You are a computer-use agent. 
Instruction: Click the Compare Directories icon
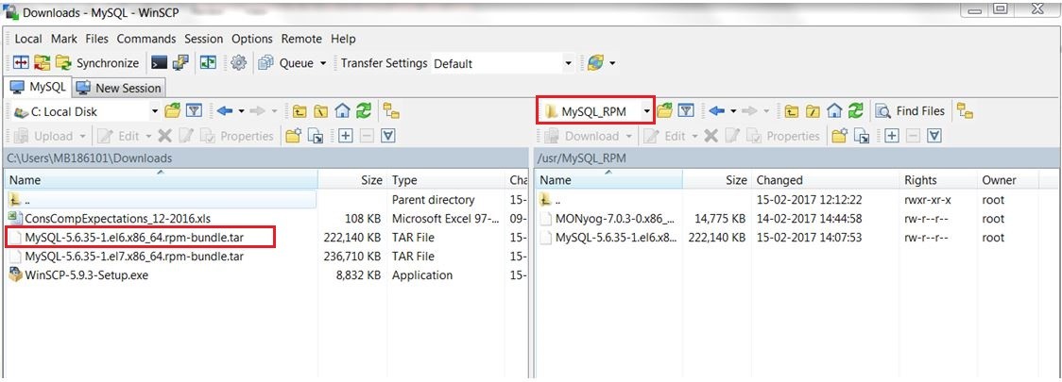pyautogui.click(x=21, y=63)
